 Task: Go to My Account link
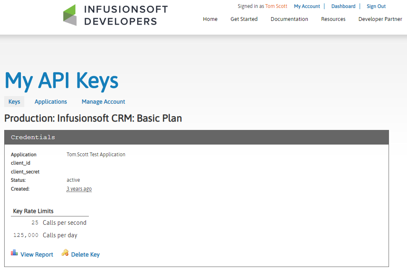(307, 6)
